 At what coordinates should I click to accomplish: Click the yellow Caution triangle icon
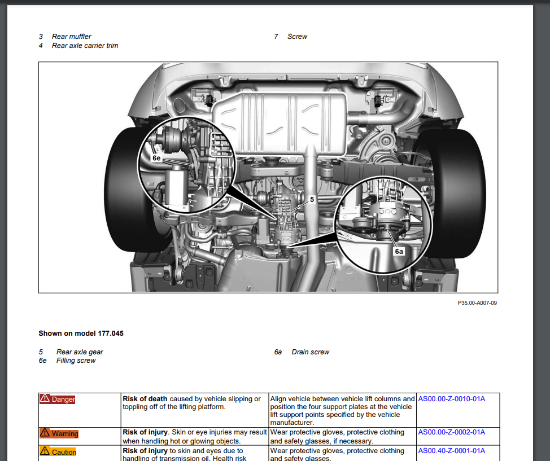click(x=45, y=451)
